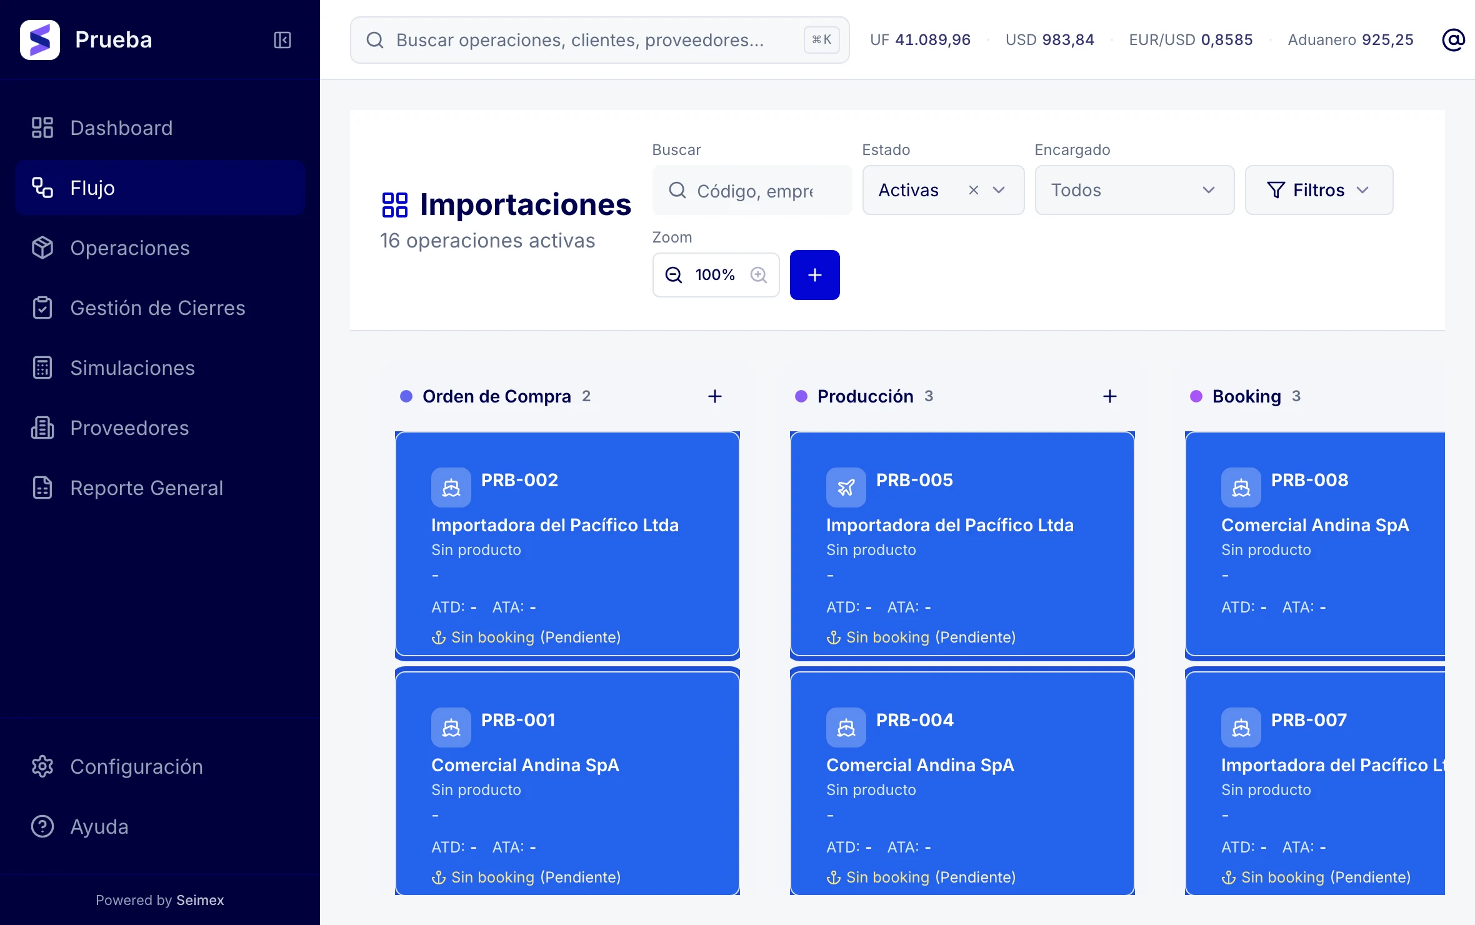This screenshot has width=1475, height=925.
Task: Click PRB-005 airplane icon
Action: [x=846, y=487]
